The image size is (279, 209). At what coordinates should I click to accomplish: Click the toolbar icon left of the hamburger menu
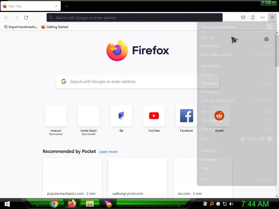coord(262,17)
